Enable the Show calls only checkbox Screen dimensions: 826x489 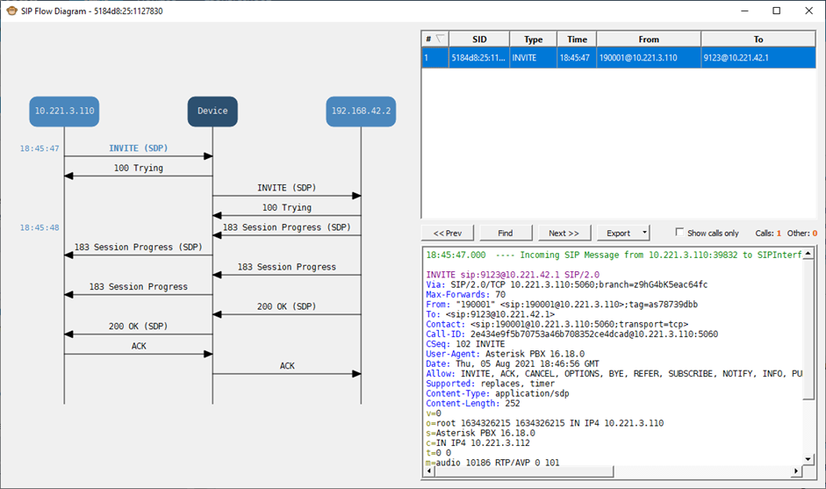(679, 233)
